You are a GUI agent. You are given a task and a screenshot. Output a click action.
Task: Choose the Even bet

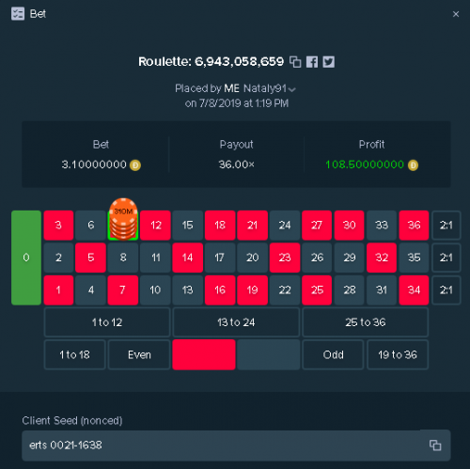click(139, 355)
